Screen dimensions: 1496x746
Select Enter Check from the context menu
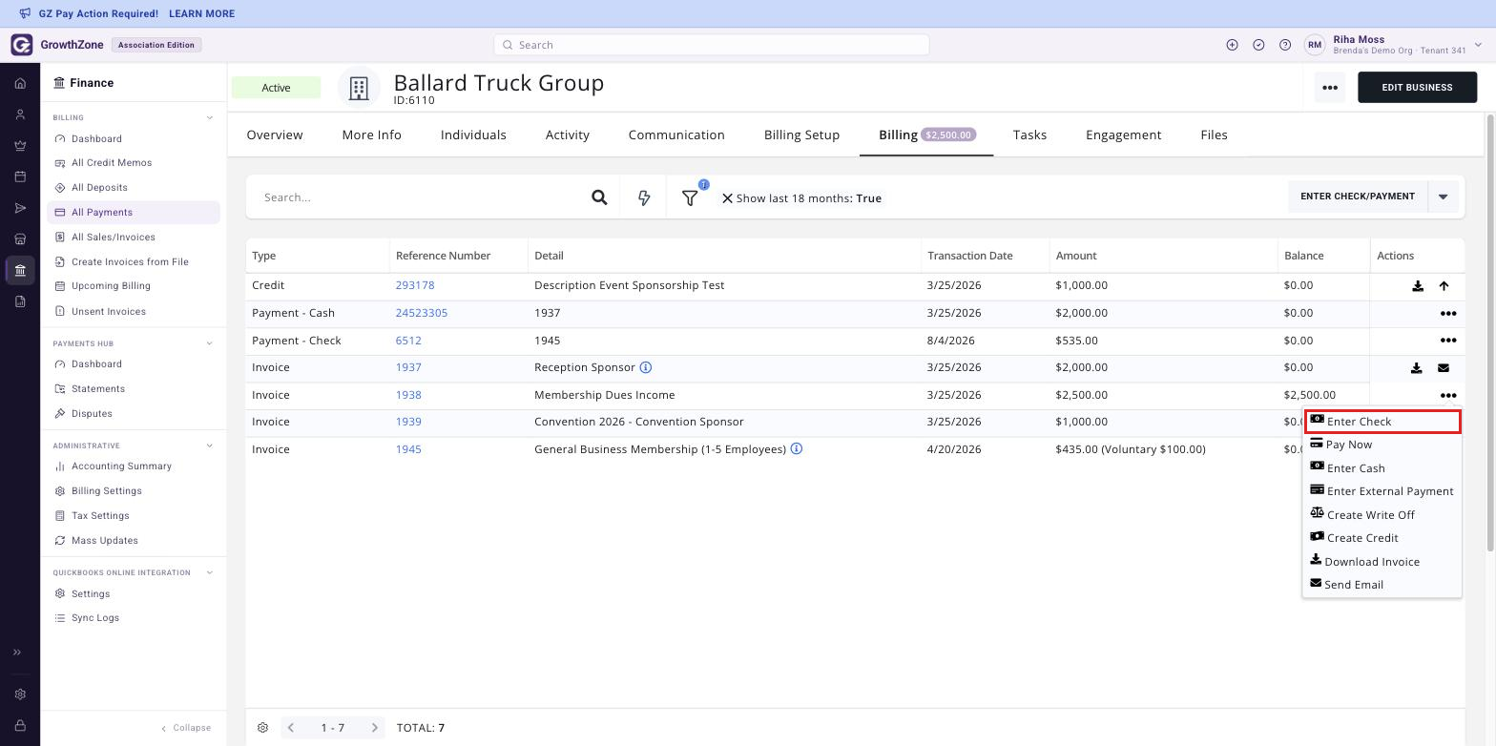tap(1382, 422)
